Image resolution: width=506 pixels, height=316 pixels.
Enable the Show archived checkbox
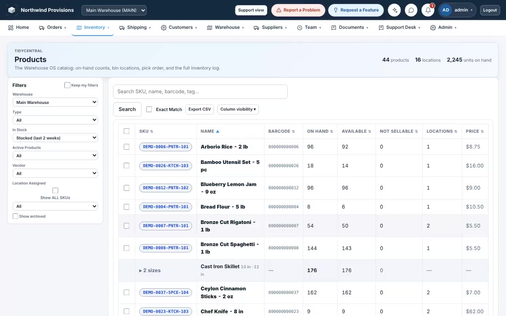pyautogui.click(x=15, y=216)
